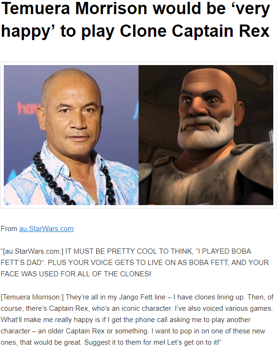The image size is (278, 348).
Task: Click 'an older Captain Rex or something' phrase
Action: click(93, 331)
